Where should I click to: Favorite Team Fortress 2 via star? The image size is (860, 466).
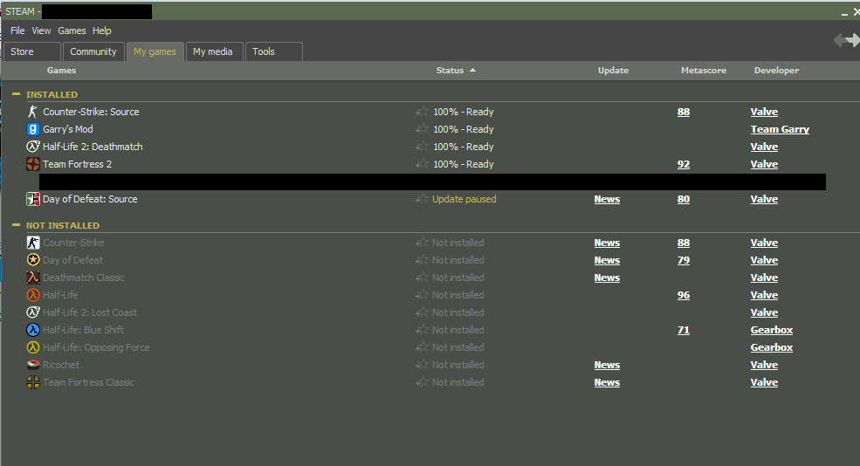click(422, 164)
